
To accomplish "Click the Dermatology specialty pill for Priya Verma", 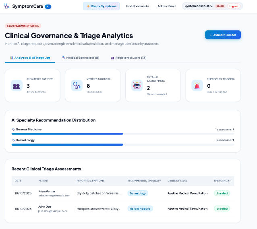I will [x=138, y=193].
